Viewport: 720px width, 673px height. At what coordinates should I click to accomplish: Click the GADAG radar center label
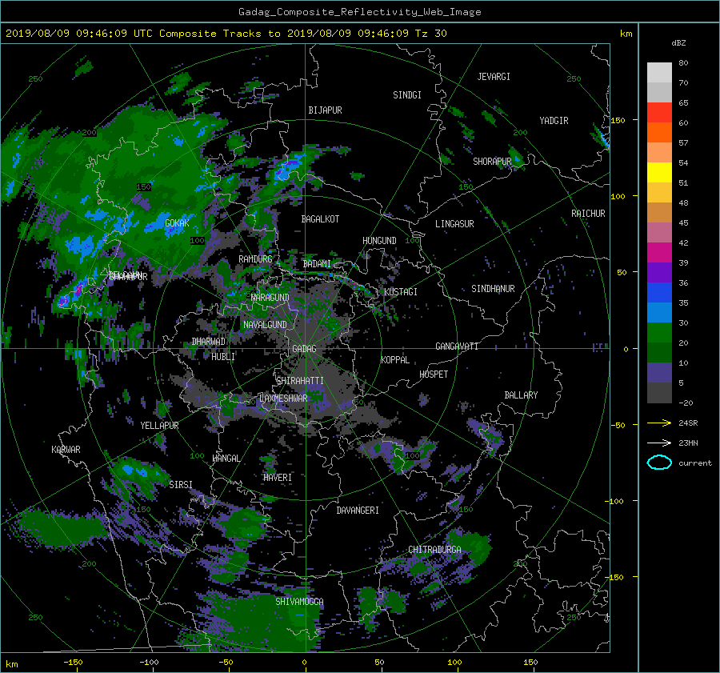click(304, 349)
